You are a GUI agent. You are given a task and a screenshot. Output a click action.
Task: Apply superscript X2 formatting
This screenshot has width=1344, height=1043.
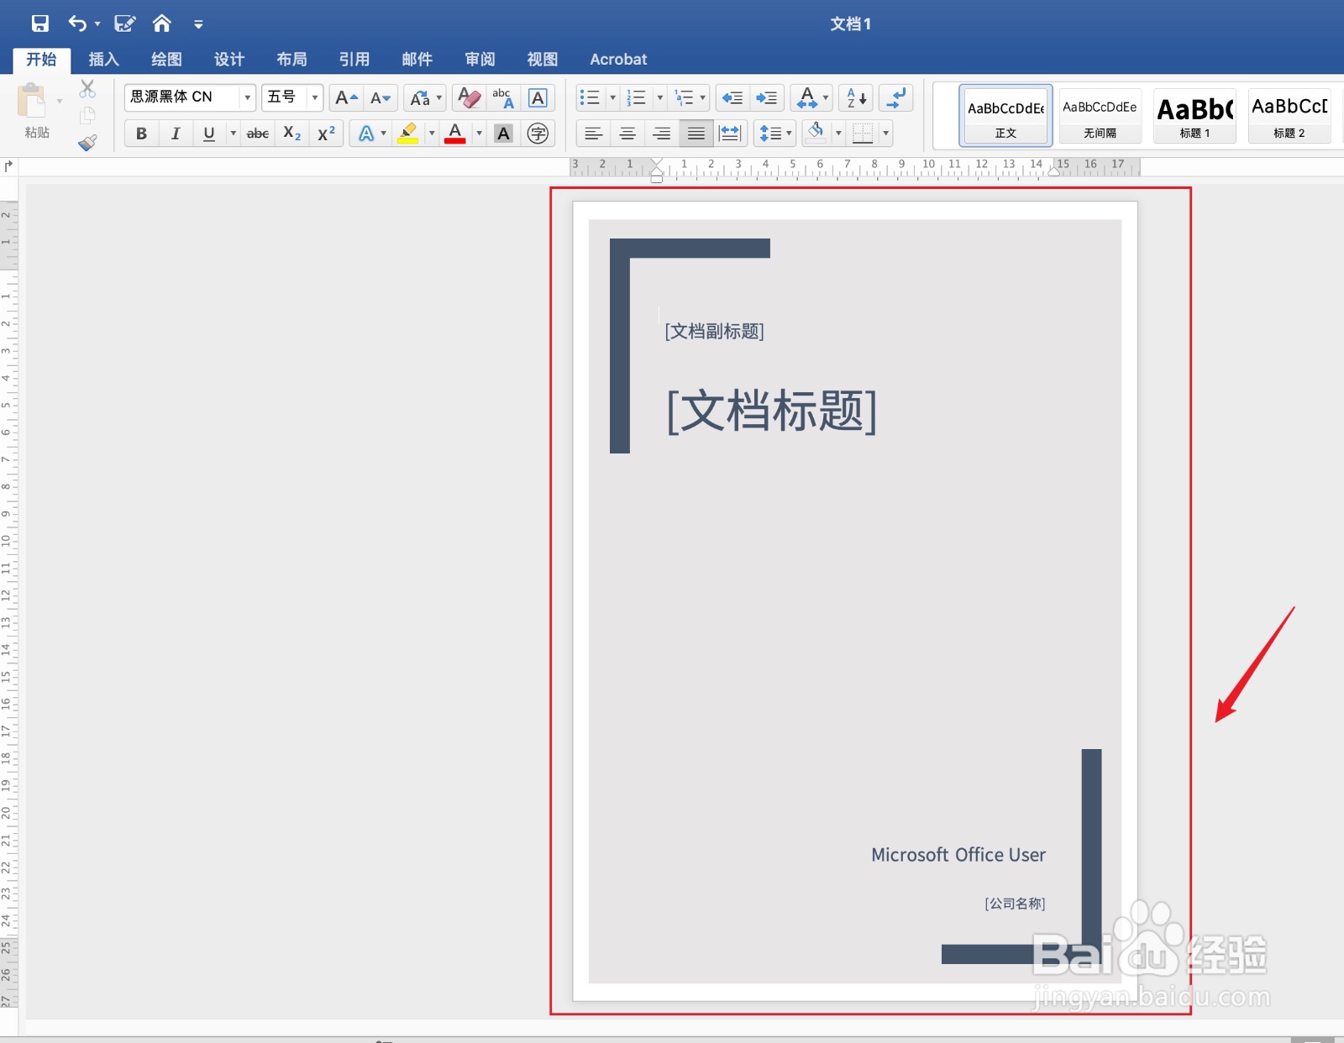click(326, 133)
